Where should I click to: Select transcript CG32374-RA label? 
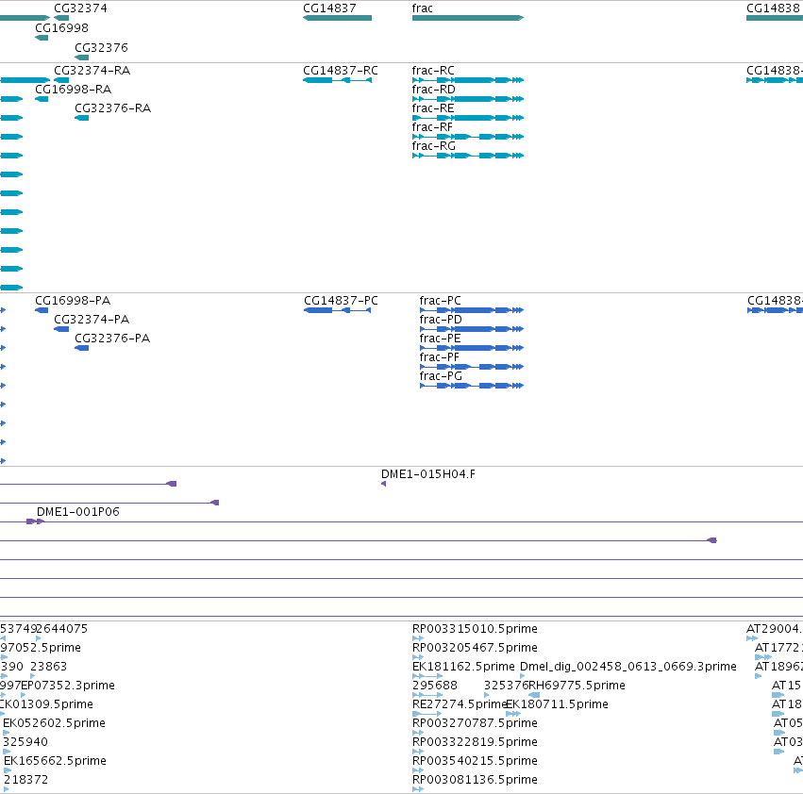tap(92, 70)
